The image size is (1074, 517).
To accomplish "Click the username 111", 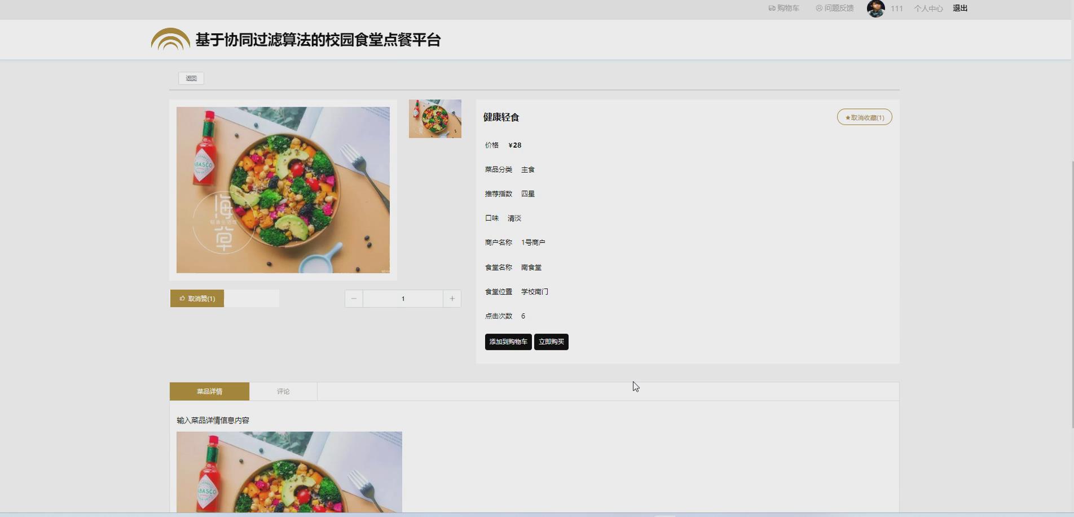I will coord(897,8).
